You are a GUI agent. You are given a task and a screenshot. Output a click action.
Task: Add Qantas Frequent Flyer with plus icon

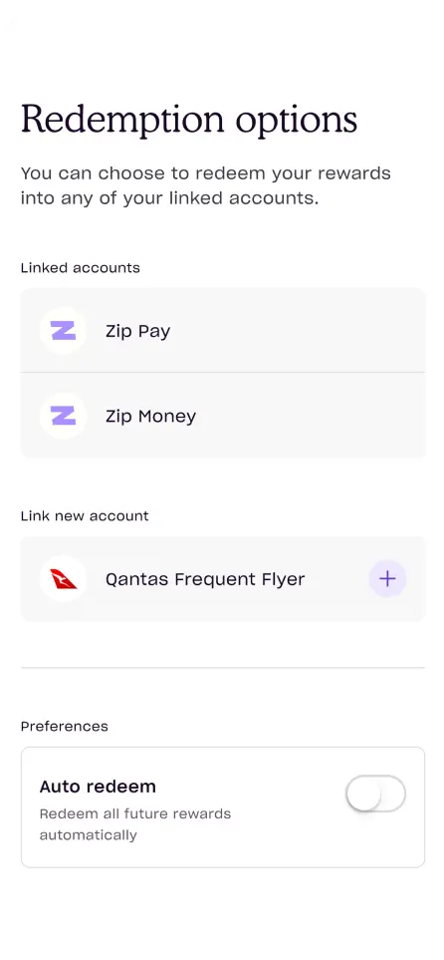click(387, 578)
